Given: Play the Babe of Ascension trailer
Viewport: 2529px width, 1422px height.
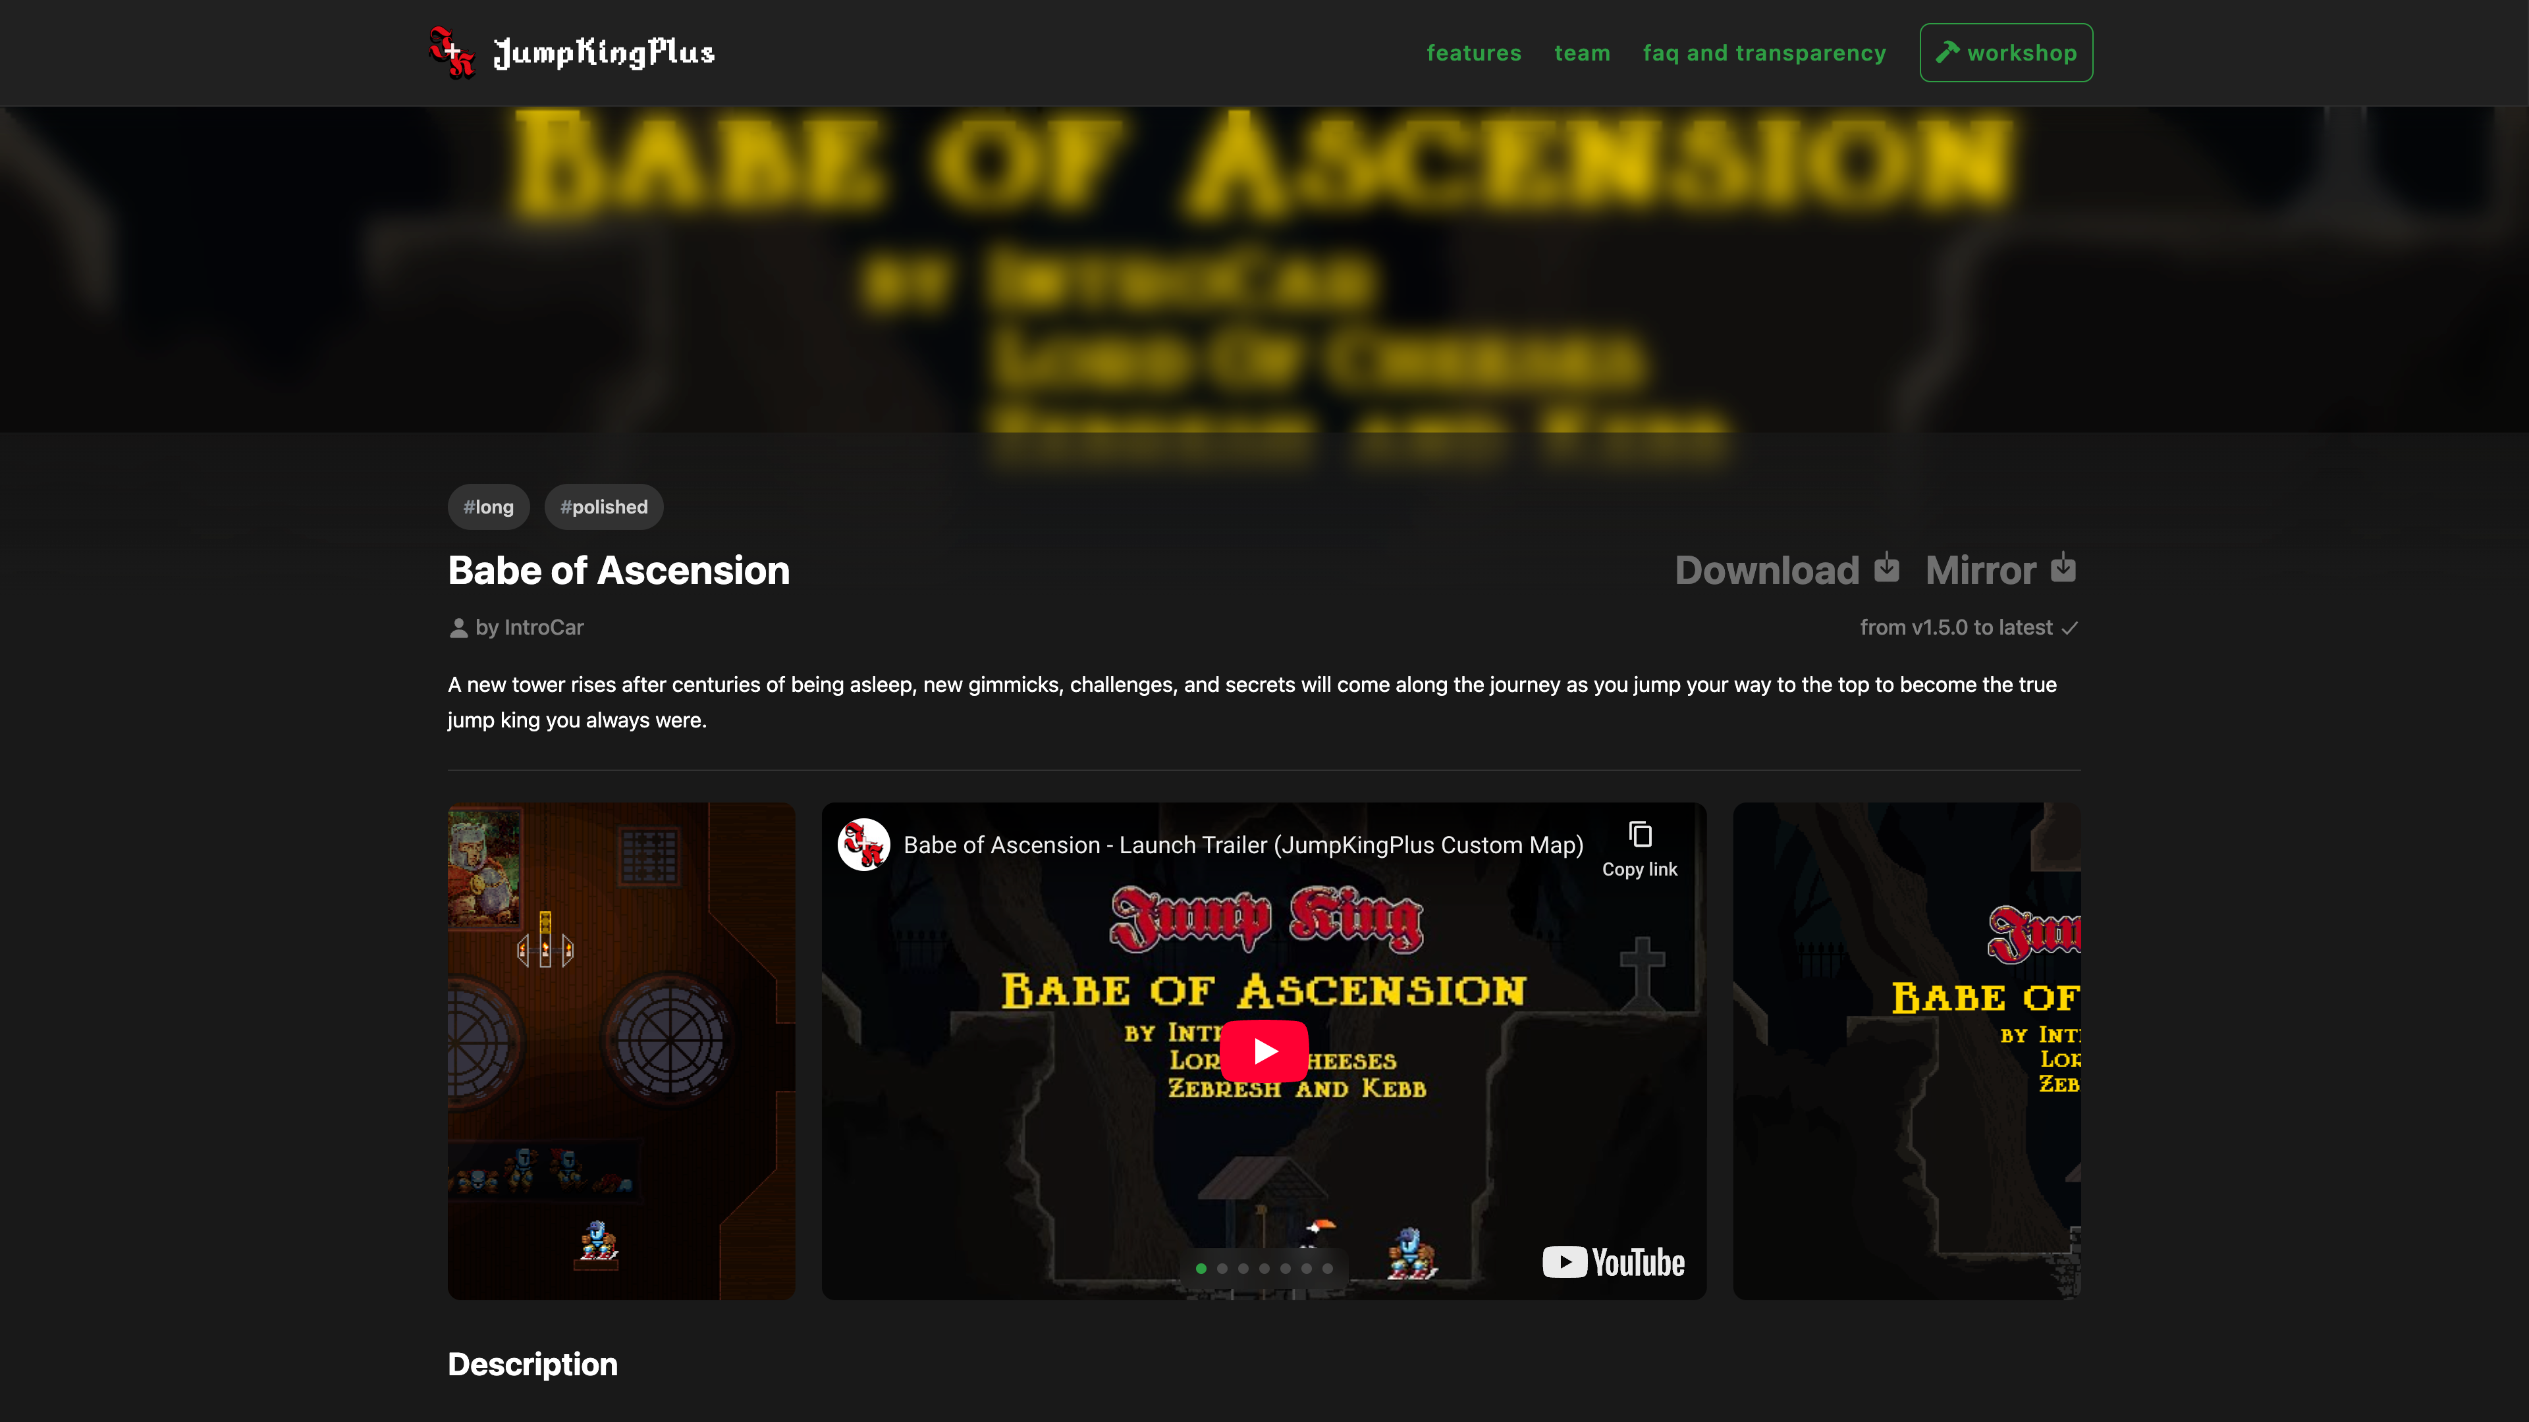Looking at the screenshot, I should point(1264,1051).
